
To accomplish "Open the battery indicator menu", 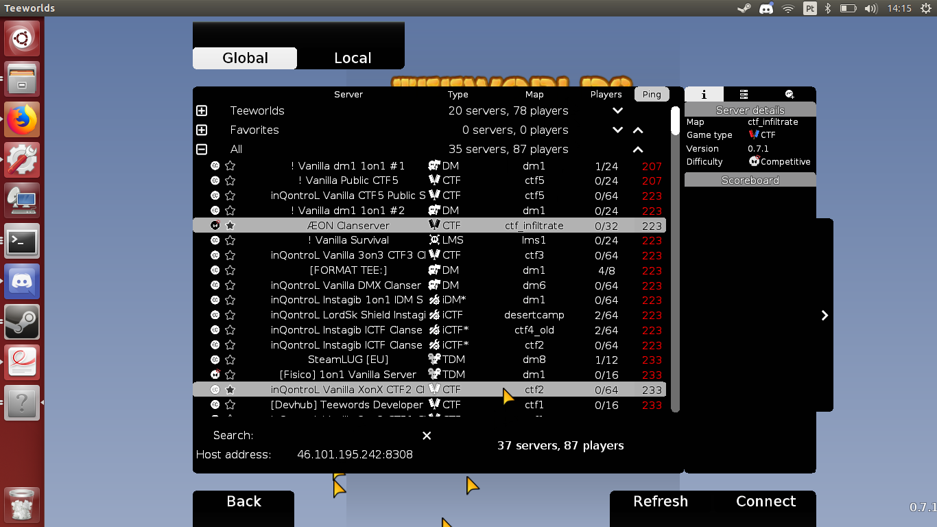I will point(849,8).
